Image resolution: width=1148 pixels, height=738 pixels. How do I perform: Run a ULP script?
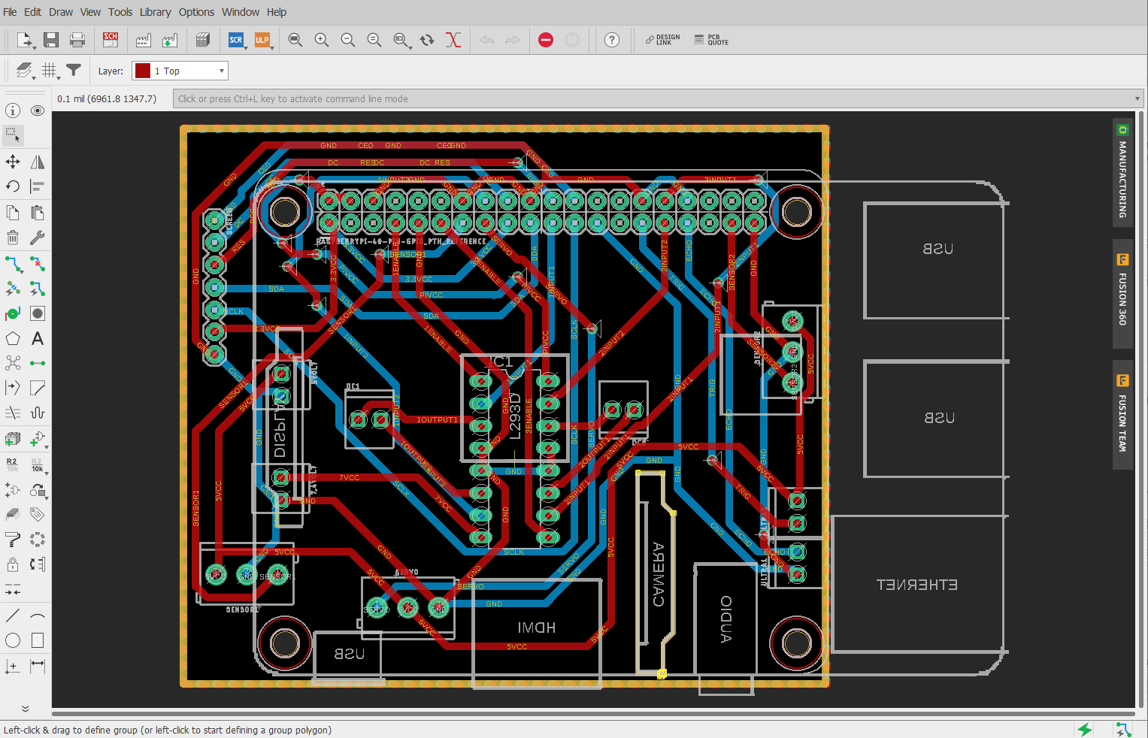tap(262, 40)
